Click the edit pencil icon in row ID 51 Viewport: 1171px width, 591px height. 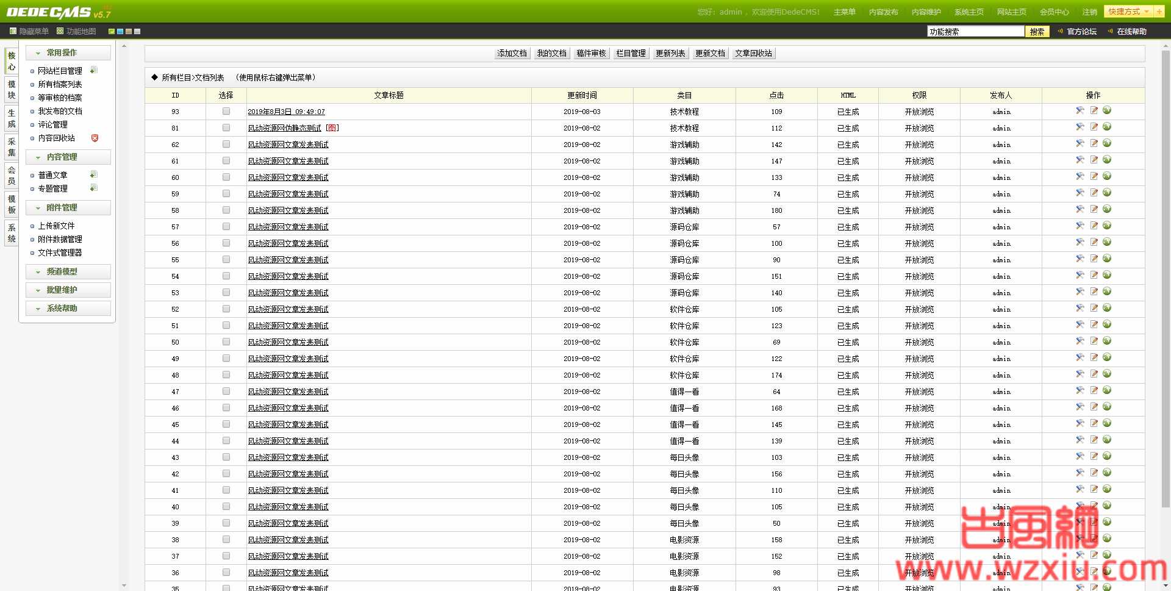pos(1094,324)
